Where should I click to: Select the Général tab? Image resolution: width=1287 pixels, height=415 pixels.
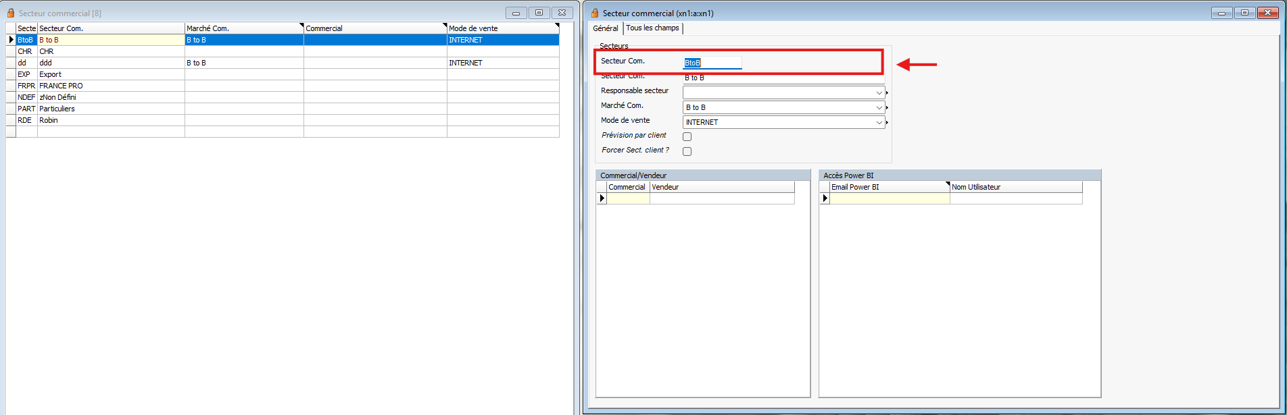[x=605, y=28]
